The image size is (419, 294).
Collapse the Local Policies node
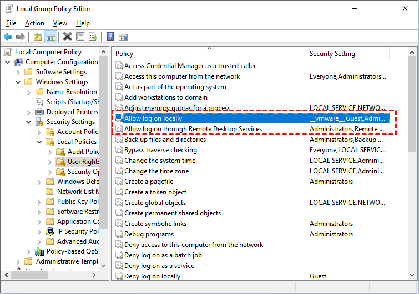tap(39, 142)
